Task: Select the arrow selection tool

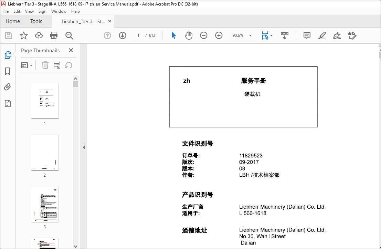Action: (x=173, y=35)
